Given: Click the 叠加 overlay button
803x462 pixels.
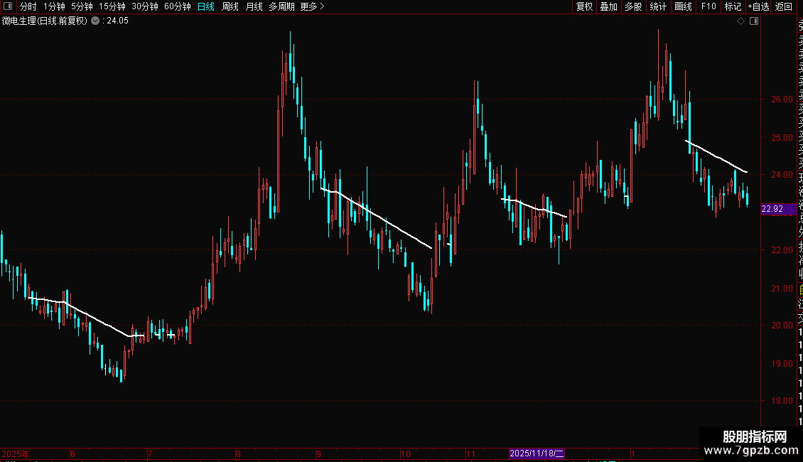Looking at the screenshot, I should (x=609, y=6).
